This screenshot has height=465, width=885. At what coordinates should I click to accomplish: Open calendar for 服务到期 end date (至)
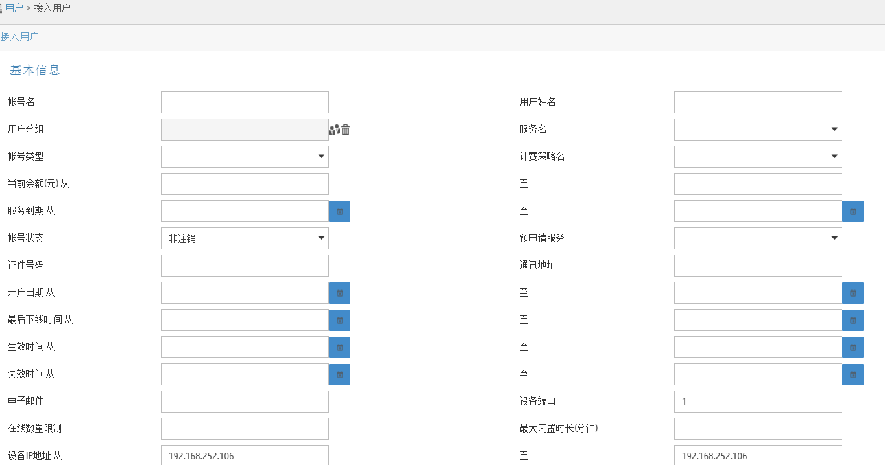(853, 211)
